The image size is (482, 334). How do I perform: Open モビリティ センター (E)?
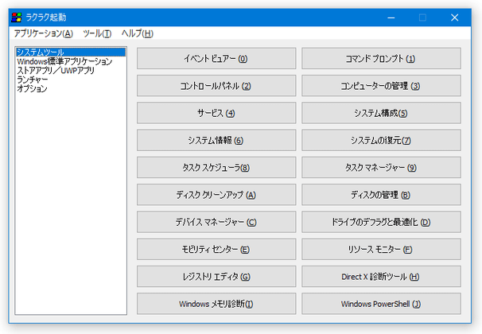pos(216,249)
